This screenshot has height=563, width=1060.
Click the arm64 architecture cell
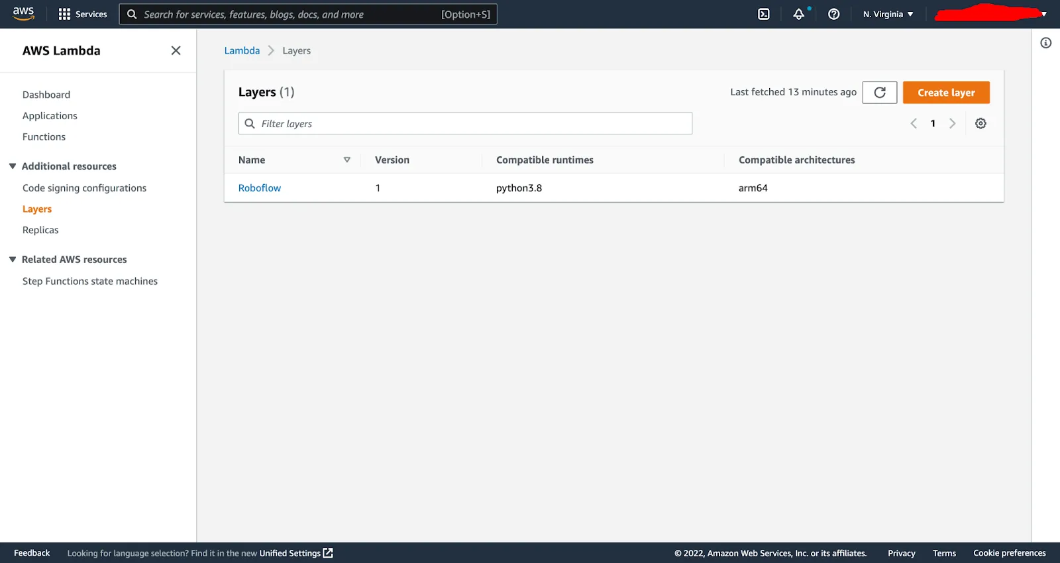(x=753, y=188)
